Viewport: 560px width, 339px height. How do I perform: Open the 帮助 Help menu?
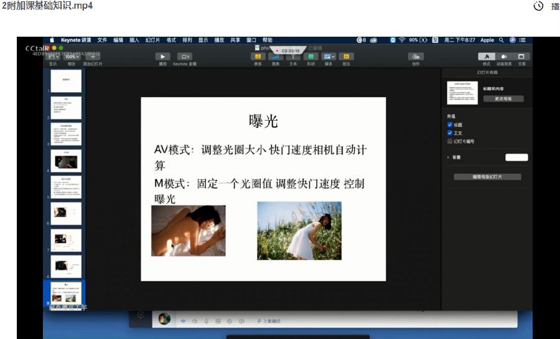click(267, 40)
